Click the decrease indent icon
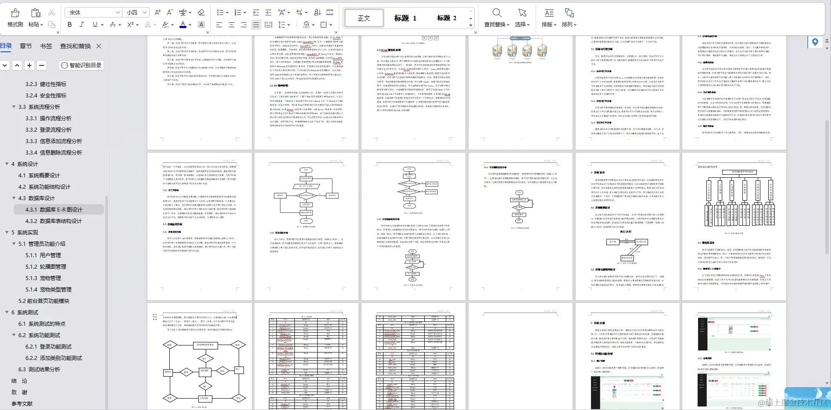Viewport: 831px width, 410px height. pyautogui.click(x=256, y=12)
